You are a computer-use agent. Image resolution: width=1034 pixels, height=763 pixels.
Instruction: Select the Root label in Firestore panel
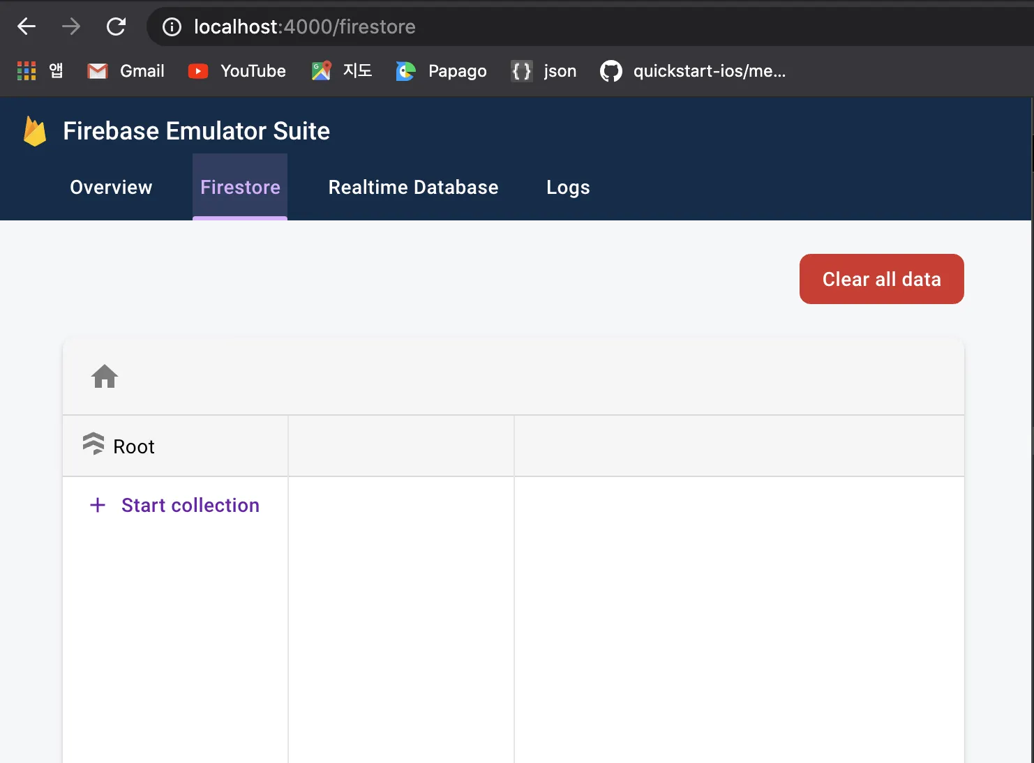click(x=134, y=446)
